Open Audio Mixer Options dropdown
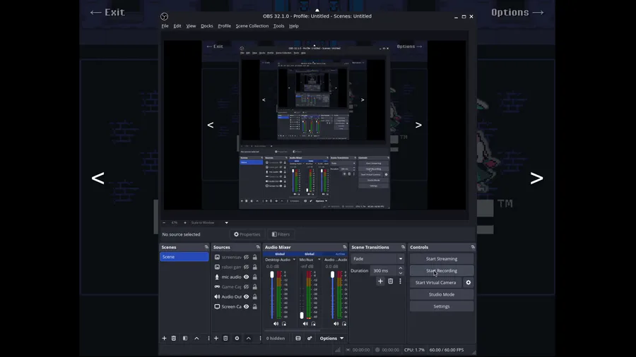The image size is (636, 357). 331,338
